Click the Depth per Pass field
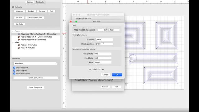199x112 pixels. tap(104, 44)
